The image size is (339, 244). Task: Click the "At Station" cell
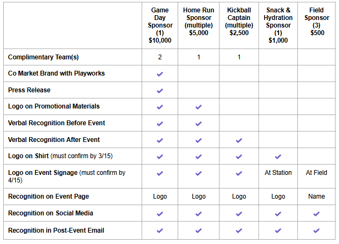278,173
